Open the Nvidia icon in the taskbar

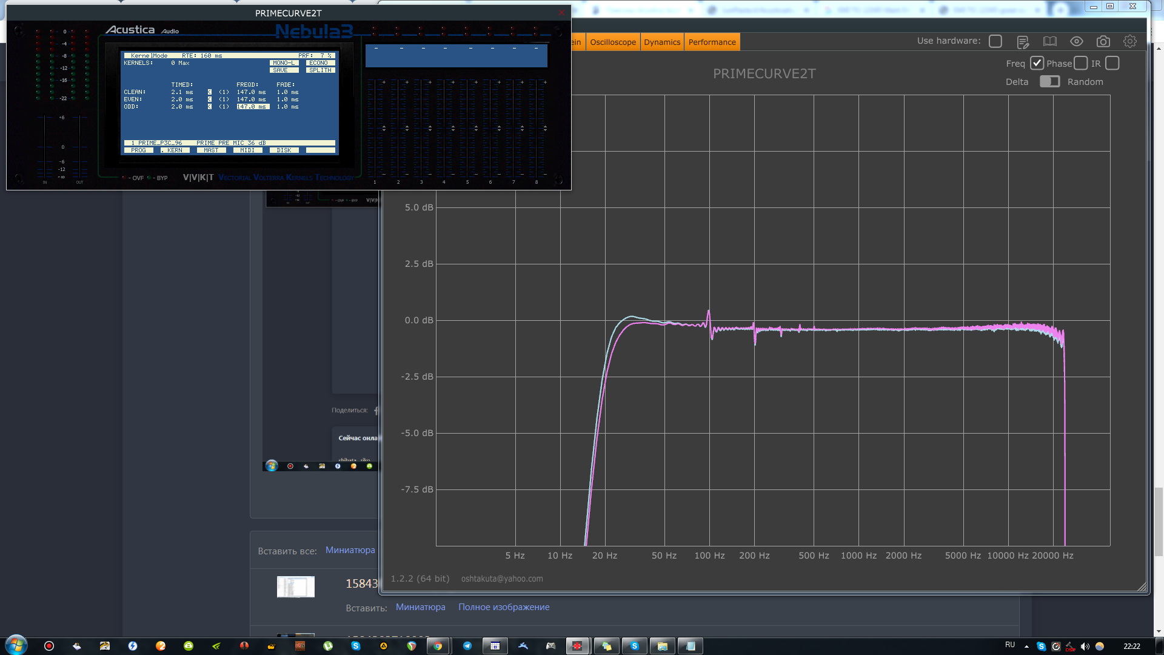pos(216,646)
